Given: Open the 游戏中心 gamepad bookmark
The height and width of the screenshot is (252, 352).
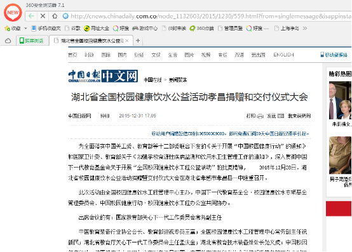Looking at the screenshot, I should [135, 29].
